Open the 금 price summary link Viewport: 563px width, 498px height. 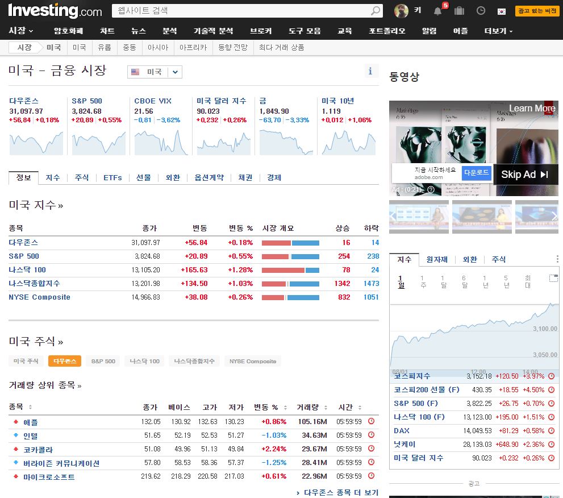(263, 101)
